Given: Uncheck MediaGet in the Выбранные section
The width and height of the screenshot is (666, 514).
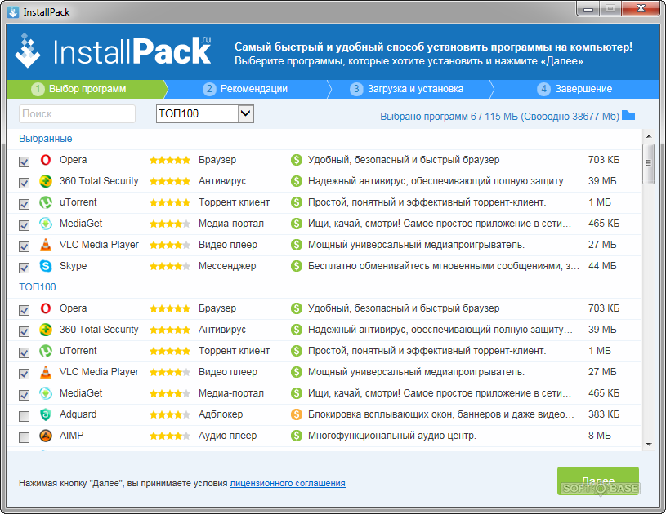Looking at the screenshot, I should pyautogui.click(x=25, y=225).
